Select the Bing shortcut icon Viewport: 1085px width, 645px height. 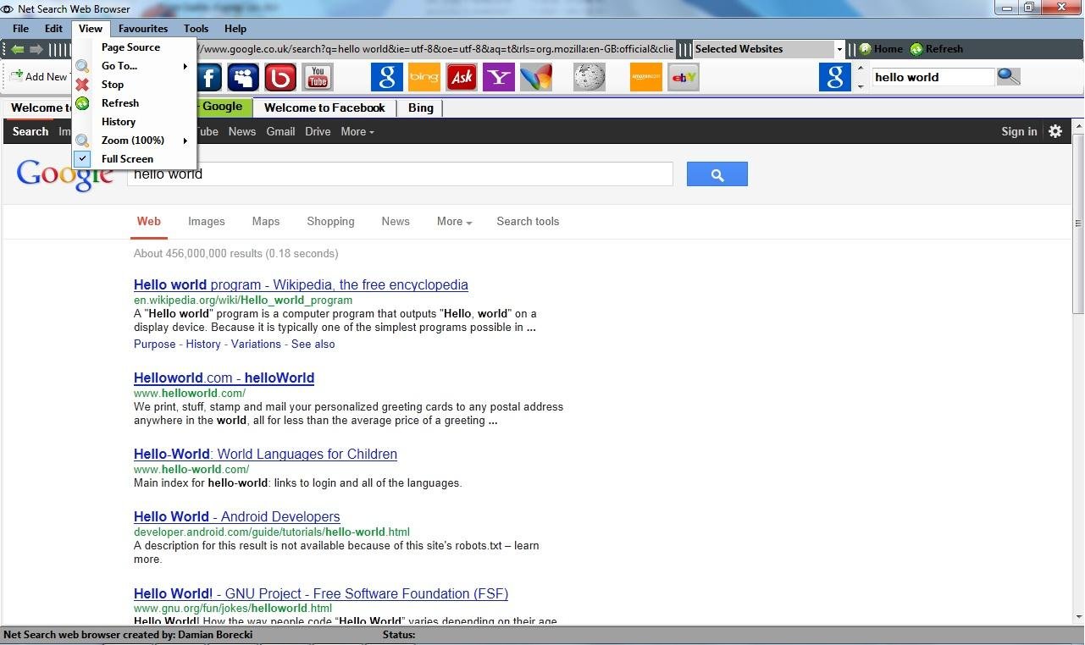click(x=423, y=76)
